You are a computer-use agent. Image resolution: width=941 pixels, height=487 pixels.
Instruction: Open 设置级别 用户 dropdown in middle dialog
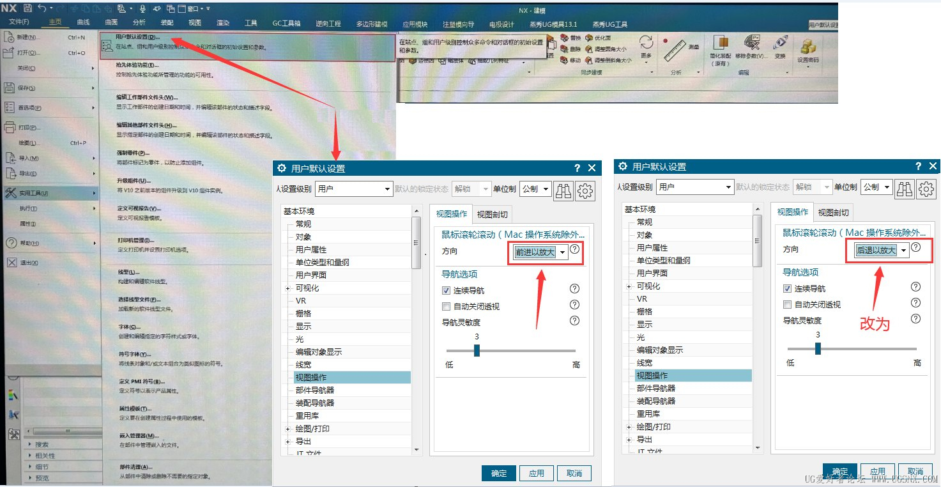click(354, 189)
